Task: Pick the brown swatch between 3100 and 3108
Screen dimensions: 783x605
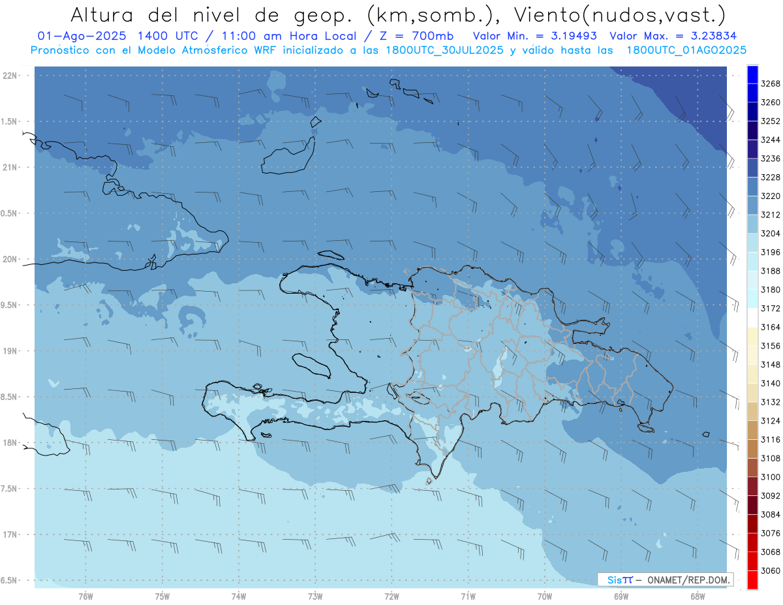Action: (x=752, y=467)
